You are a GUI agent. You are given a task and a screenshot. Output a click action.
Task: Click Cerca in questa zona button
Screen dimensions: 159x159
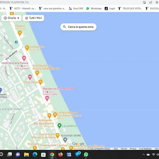[x=78, y=27]
